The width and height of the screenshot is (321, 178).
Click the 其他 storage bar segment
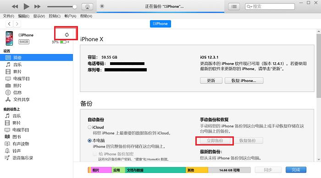[x=197, y=170]
